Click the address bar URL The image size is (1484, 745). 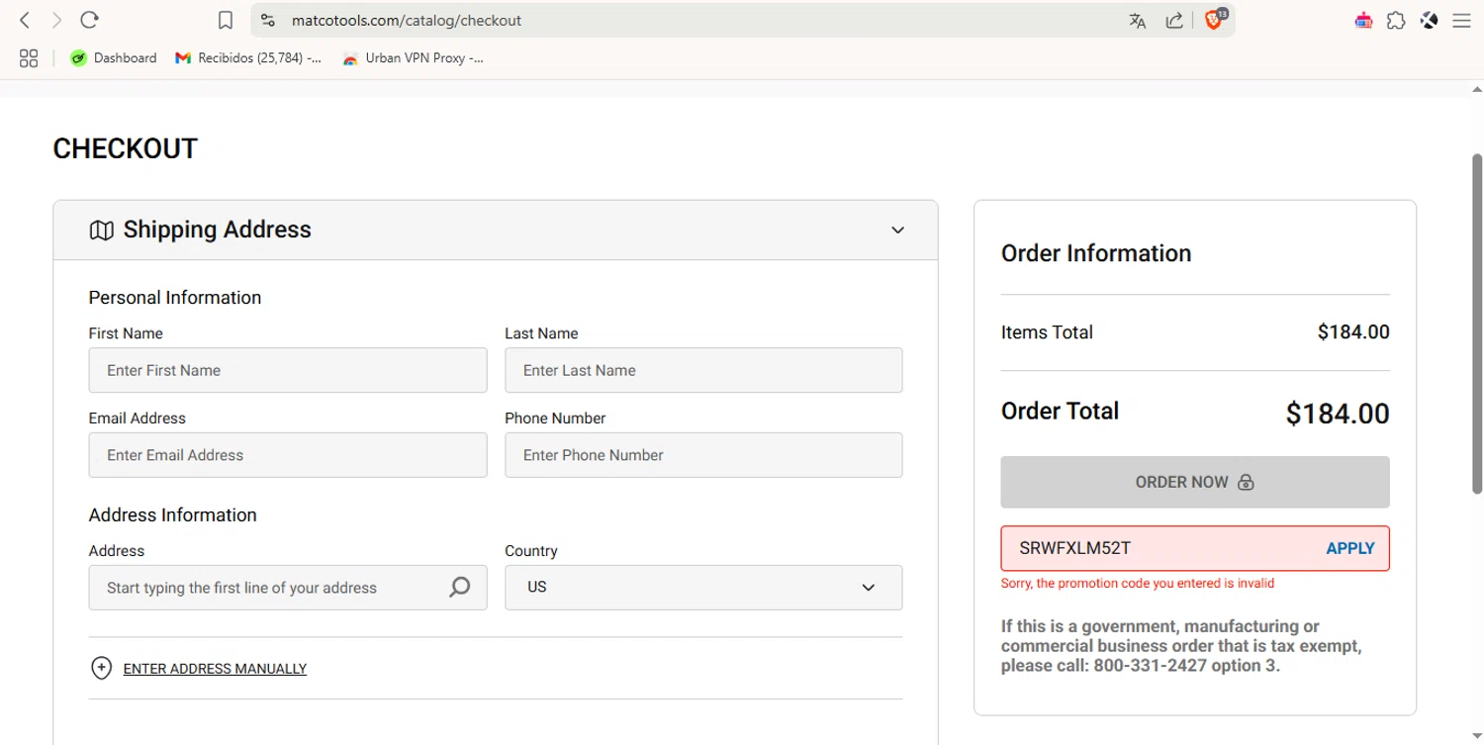pos(407,20)
